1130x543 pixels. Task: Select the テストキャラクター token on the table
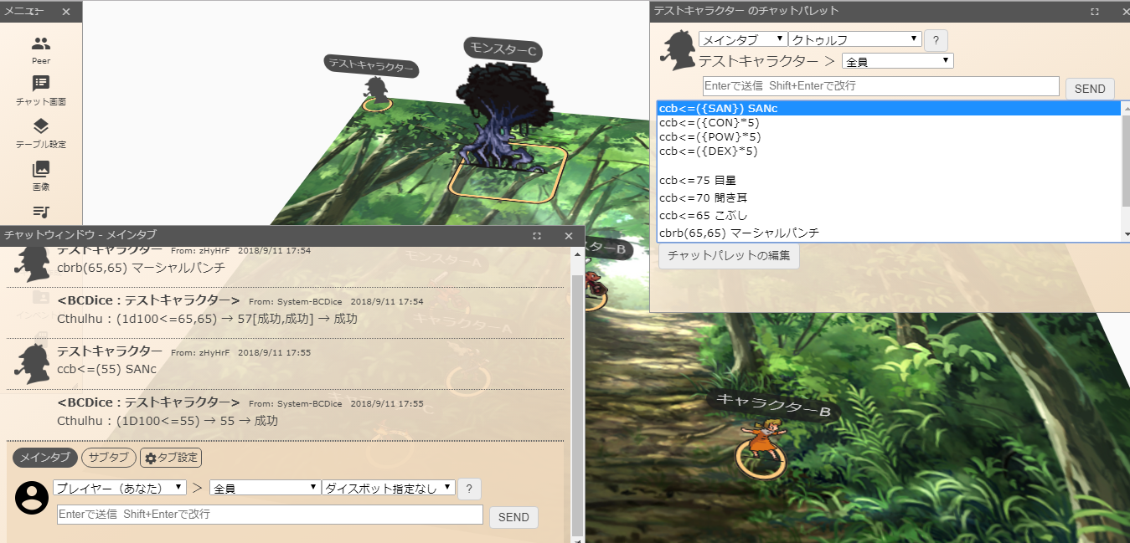tap(376, 92)
